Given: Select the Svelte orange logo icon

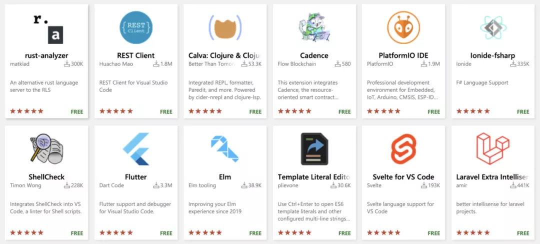Looking at the screenshot, I should [x=403, y=149].
